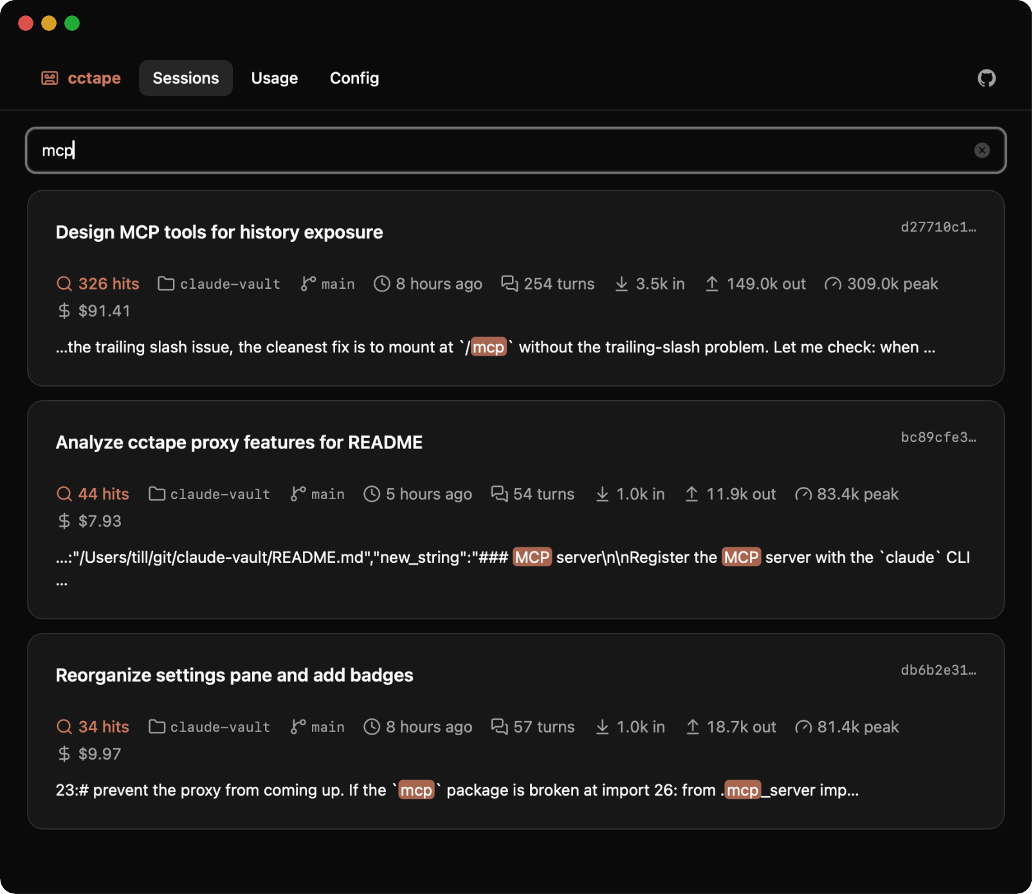Screen dimensions: 1033x894
Task: Click the '81.4k peak' value
Action: click(858, 727)
